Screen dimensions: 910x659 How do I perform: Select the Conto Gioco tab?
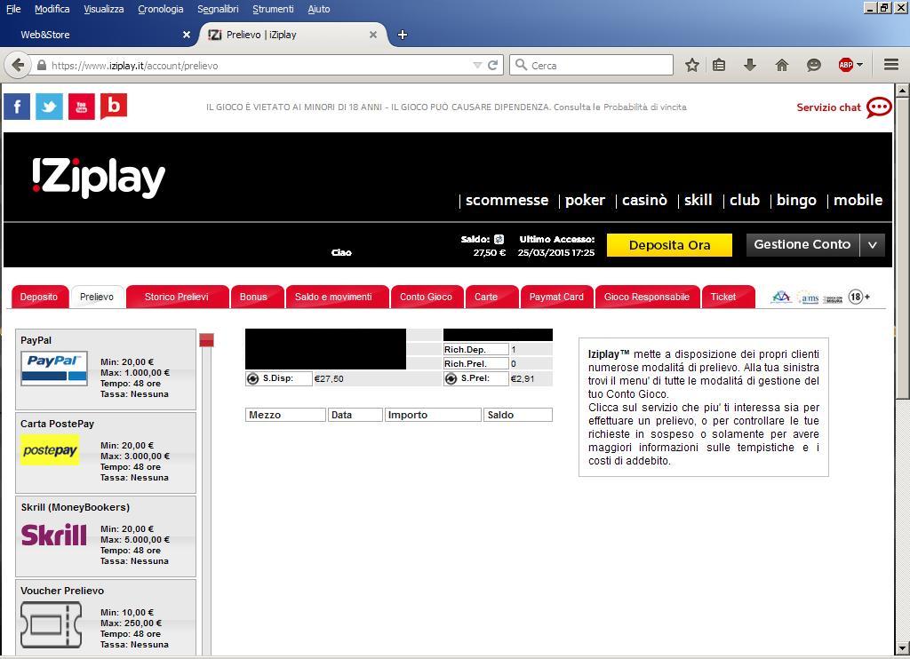point(427,297)
